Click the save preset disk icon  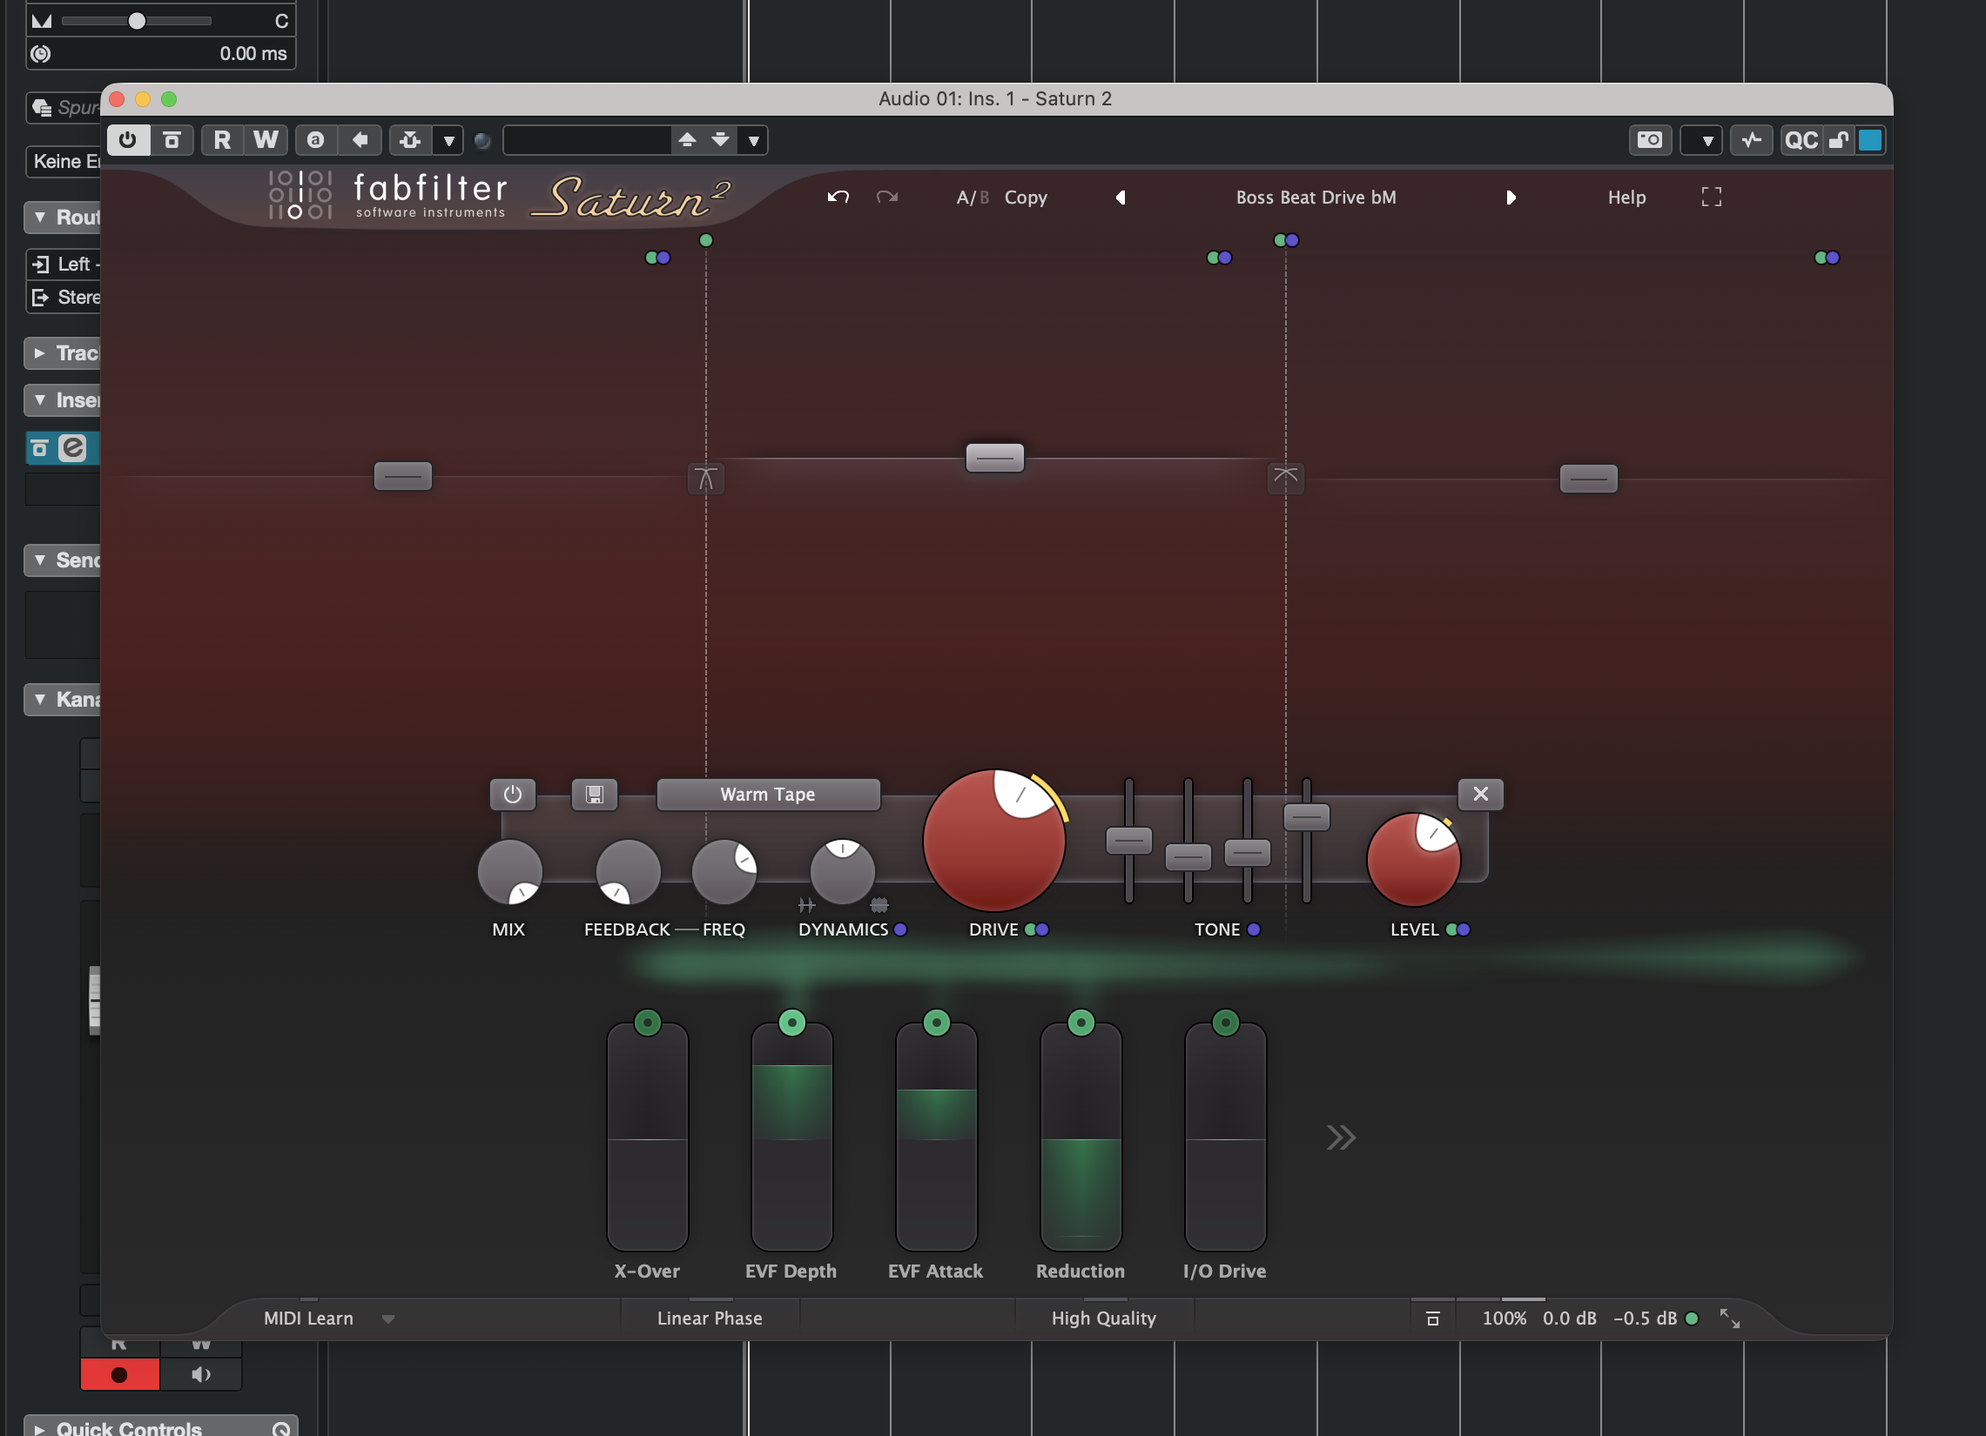pos(595,795)
